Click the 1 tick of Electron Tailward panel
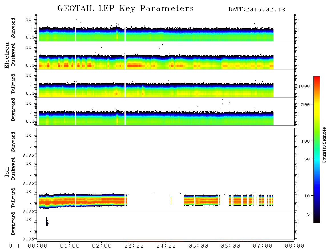 tap(30, 84)
